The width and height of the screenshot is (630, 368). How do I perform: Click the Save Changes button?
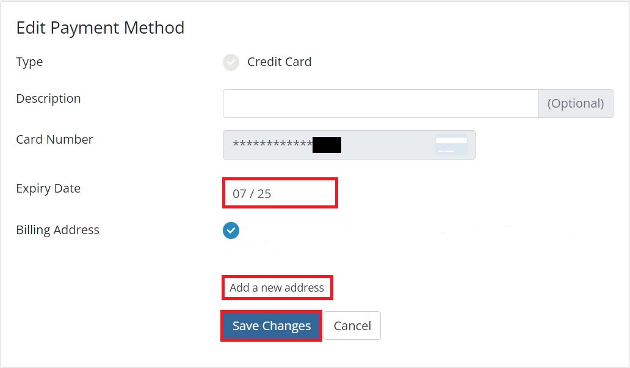pyautogui.click(x=272, y=326)
